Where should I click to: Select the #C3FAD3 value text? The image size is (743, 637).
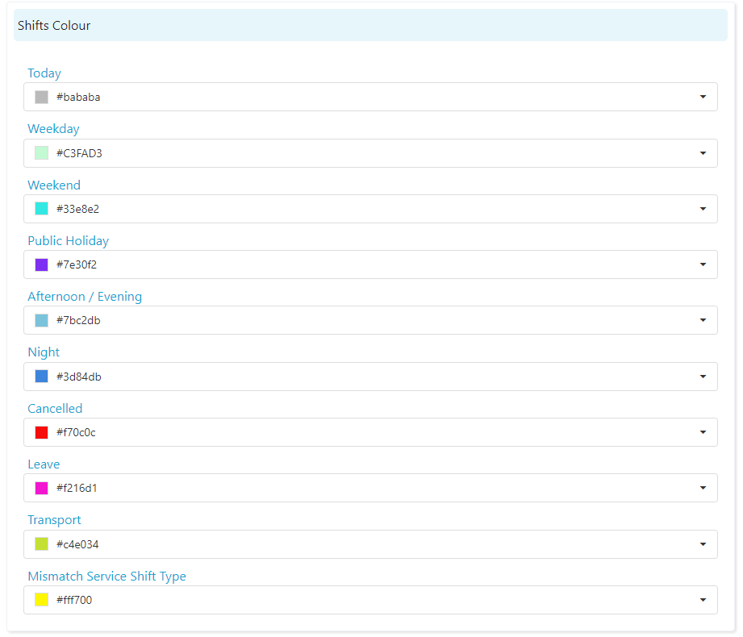(79, 153)
